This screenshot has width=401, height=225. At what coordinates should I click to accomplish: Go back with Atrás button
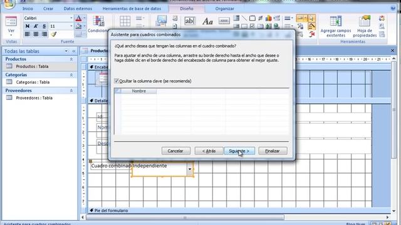point(209,151)
